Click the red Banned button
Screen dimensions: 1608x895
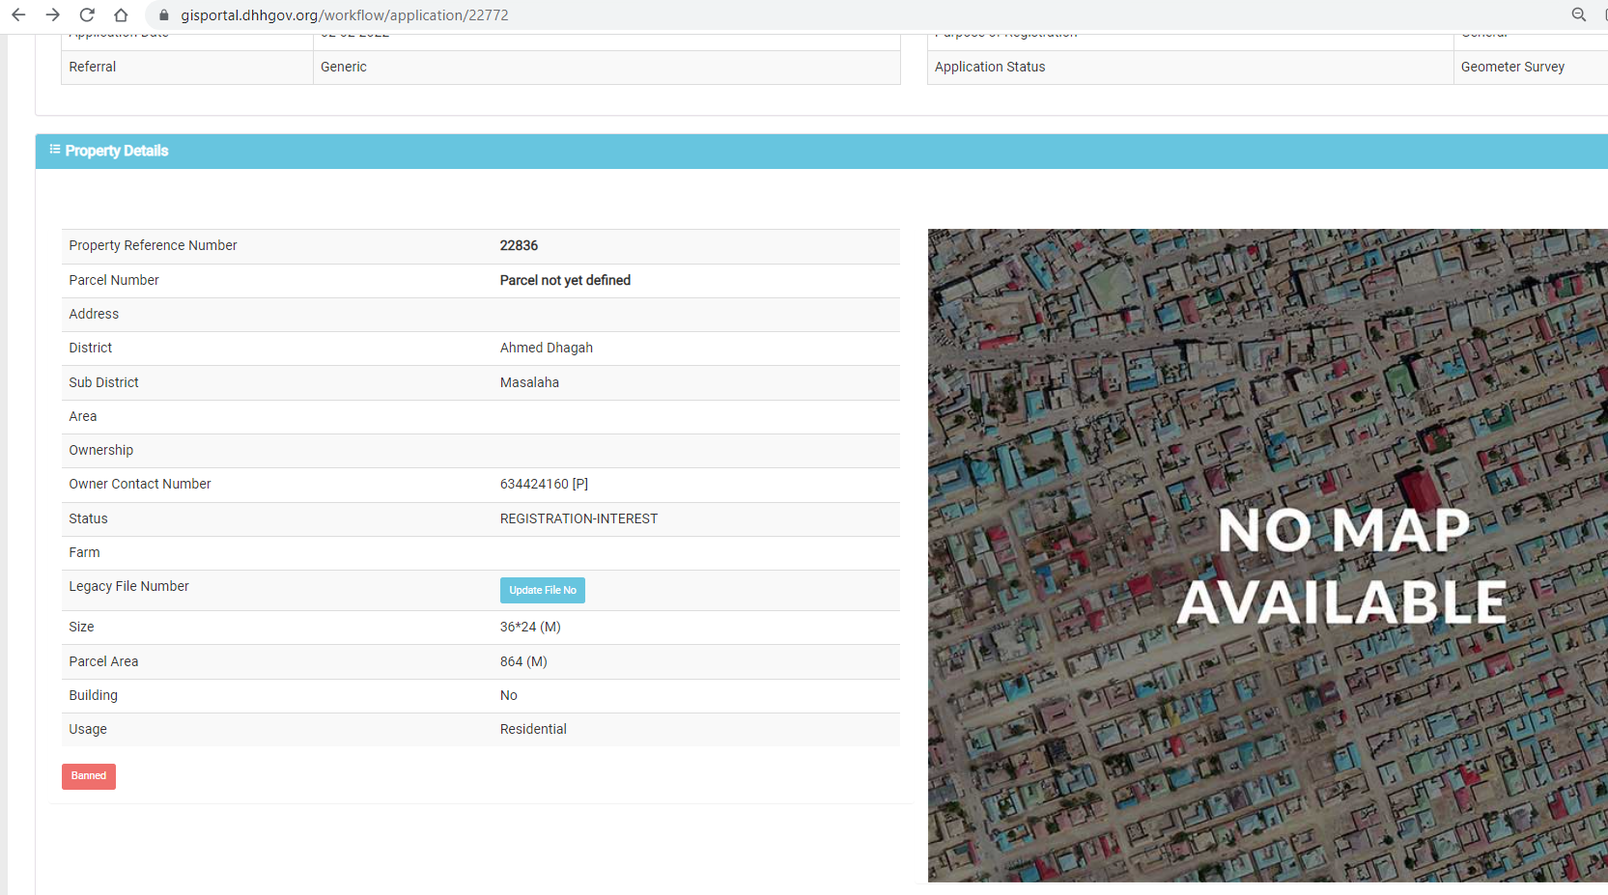click(89, 776)
